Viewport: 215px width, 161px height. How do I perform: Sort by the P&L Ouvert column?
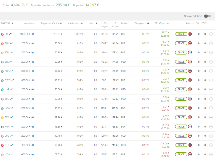pyautogui.click(x=162, y=23)
